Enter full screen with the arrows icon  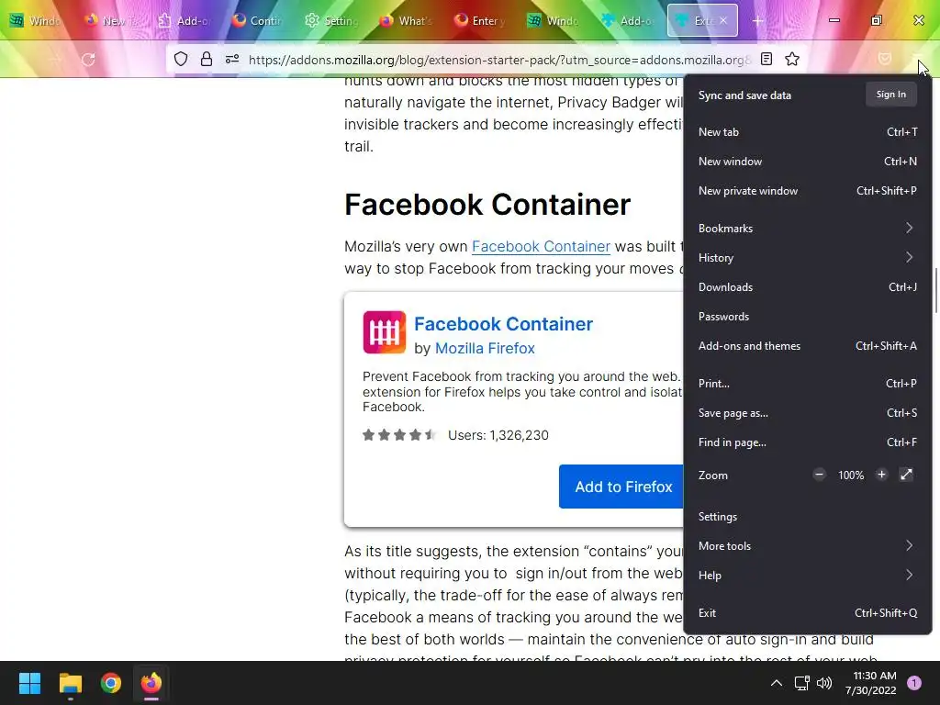[906, 475]
